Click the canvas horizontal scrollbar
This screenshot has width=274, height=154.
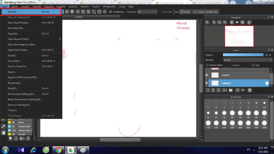click(120, 140)
